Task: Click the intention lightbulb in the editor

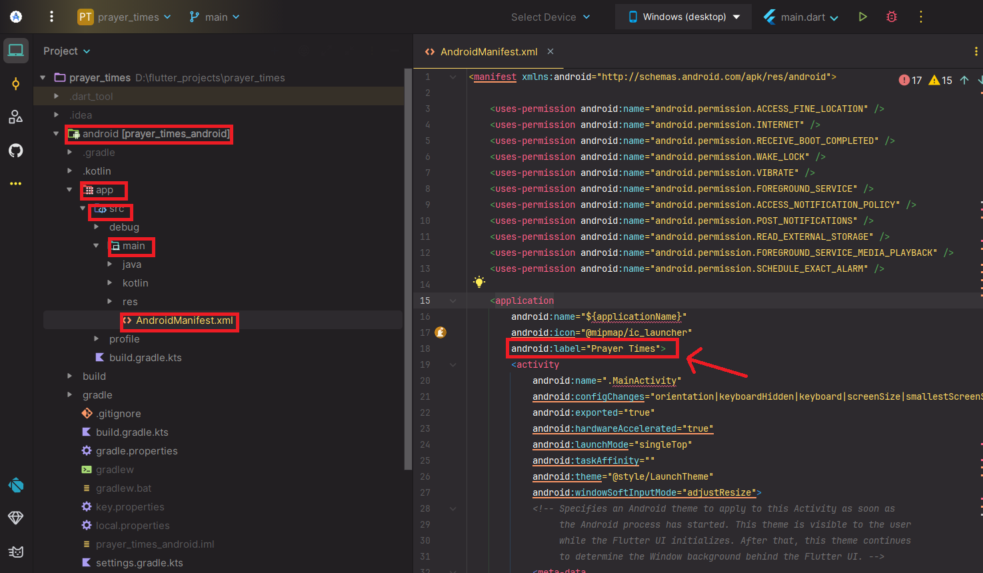Action: point(479,282)
